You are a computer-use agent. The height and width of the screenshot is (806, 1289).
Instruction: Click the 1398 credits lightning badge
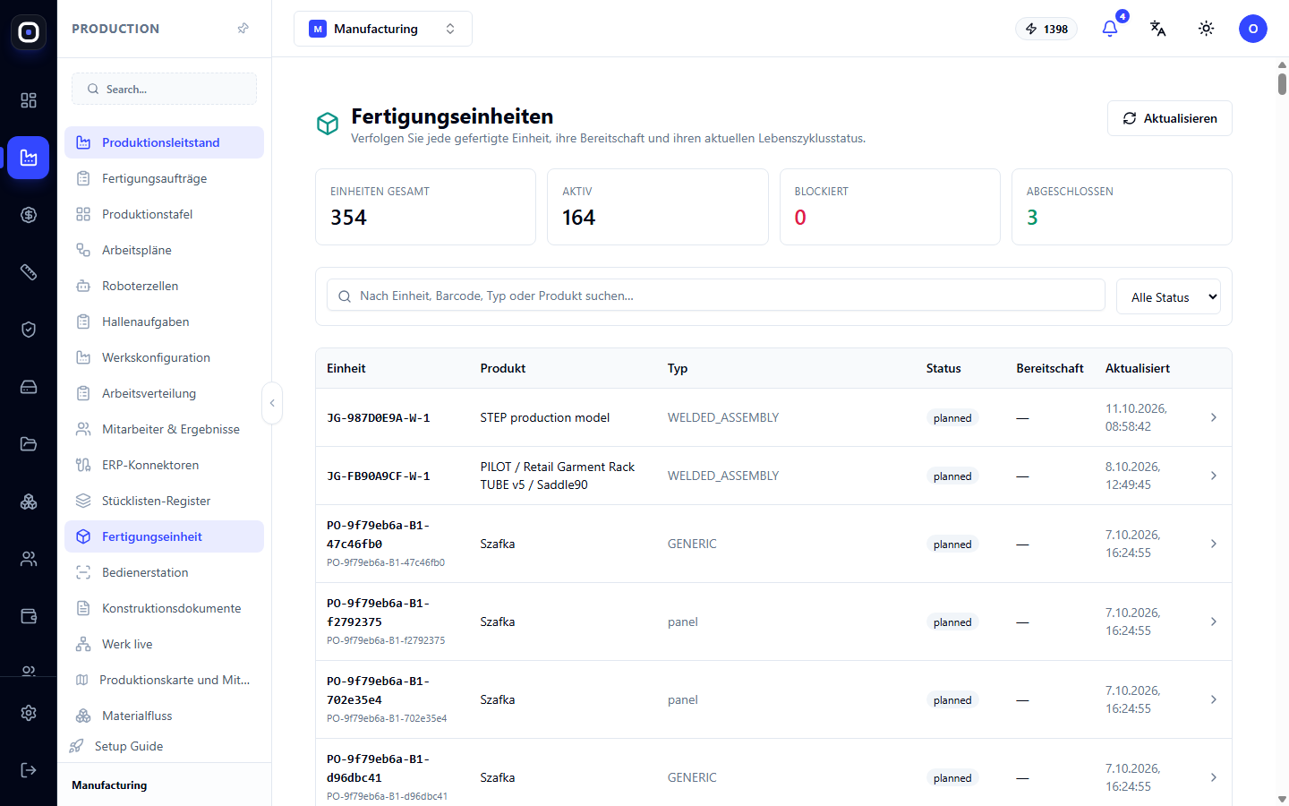(x=1046, y=29)
